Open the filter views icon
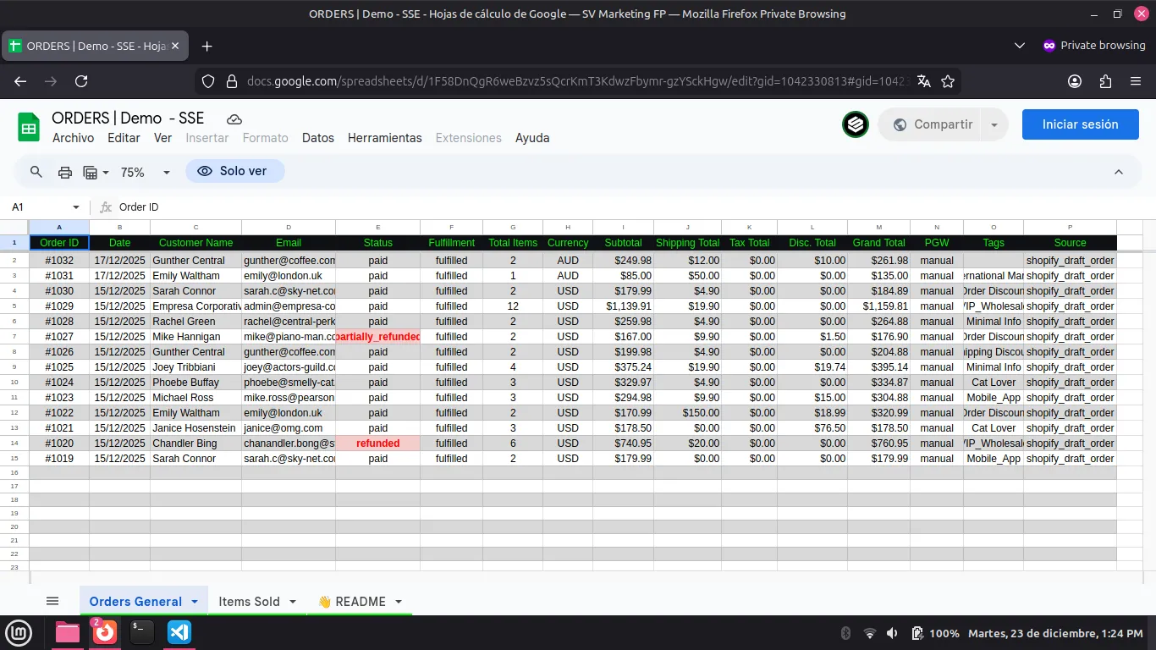Image resolution: width=1156 pixels, height=650 pixels. (91, 171)
